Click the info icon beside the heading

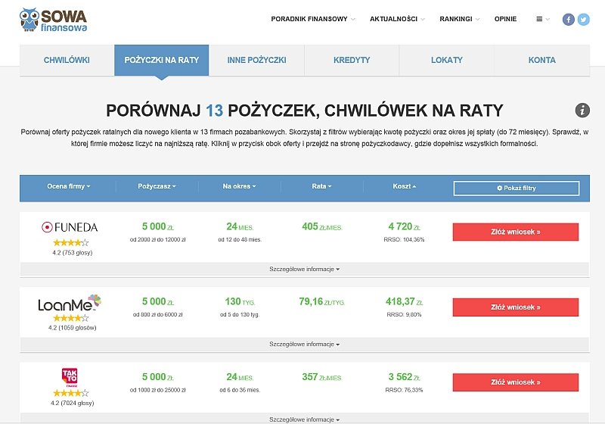click(582, 110)
